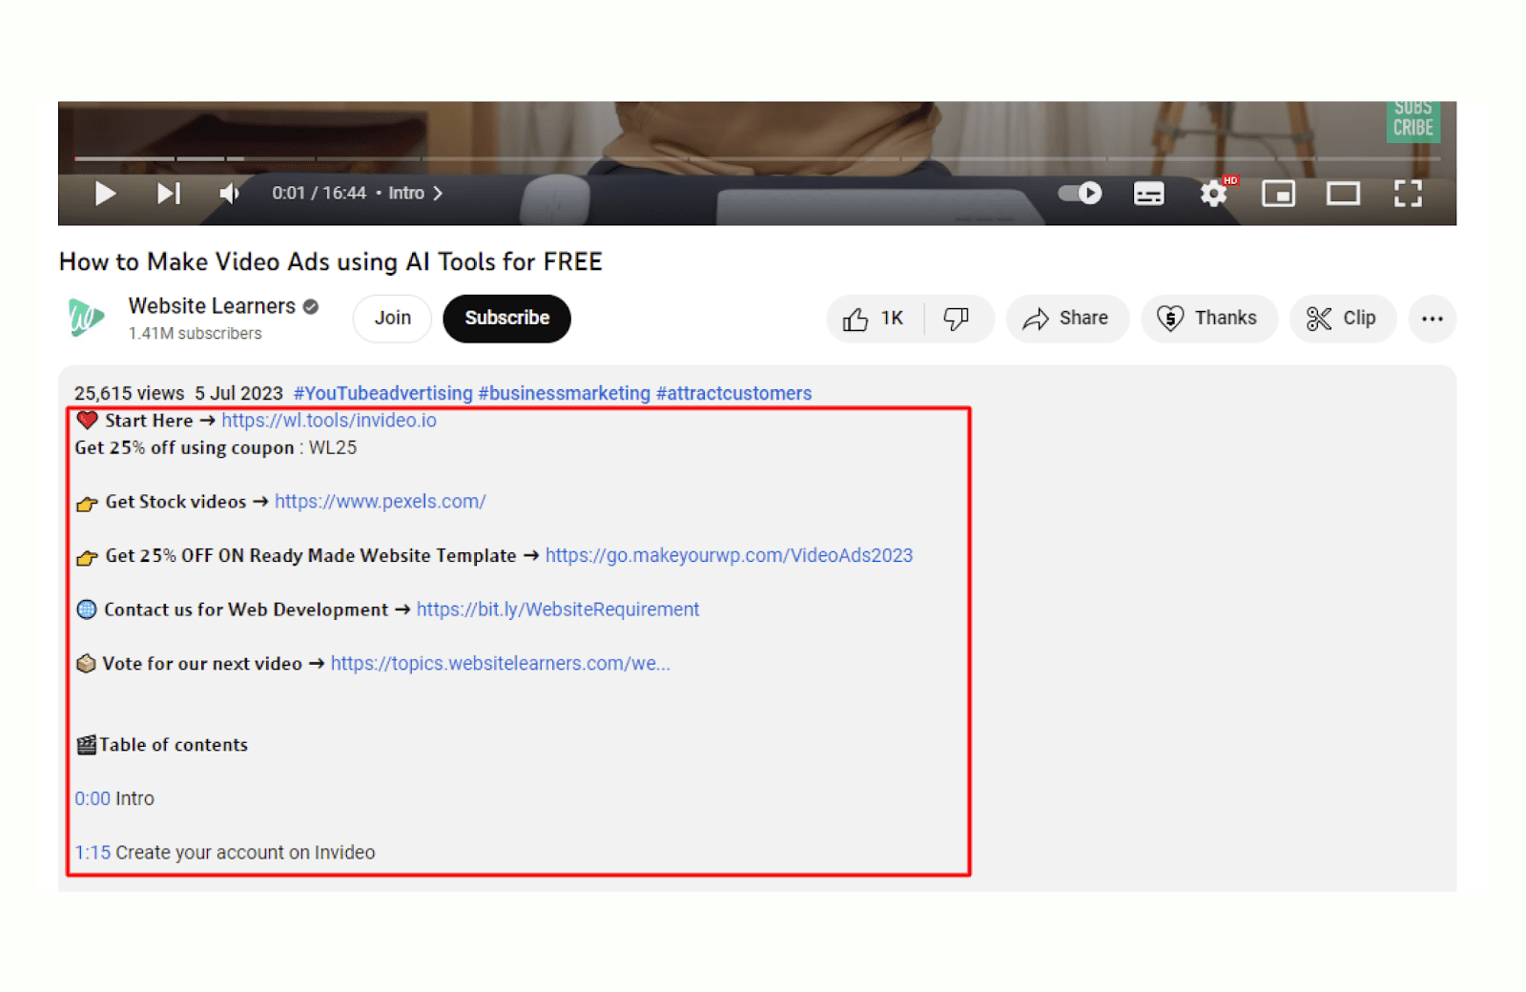Click the '1.41M subscribers' text
The width and height of the screenshot is (1526, 992).
195,334
